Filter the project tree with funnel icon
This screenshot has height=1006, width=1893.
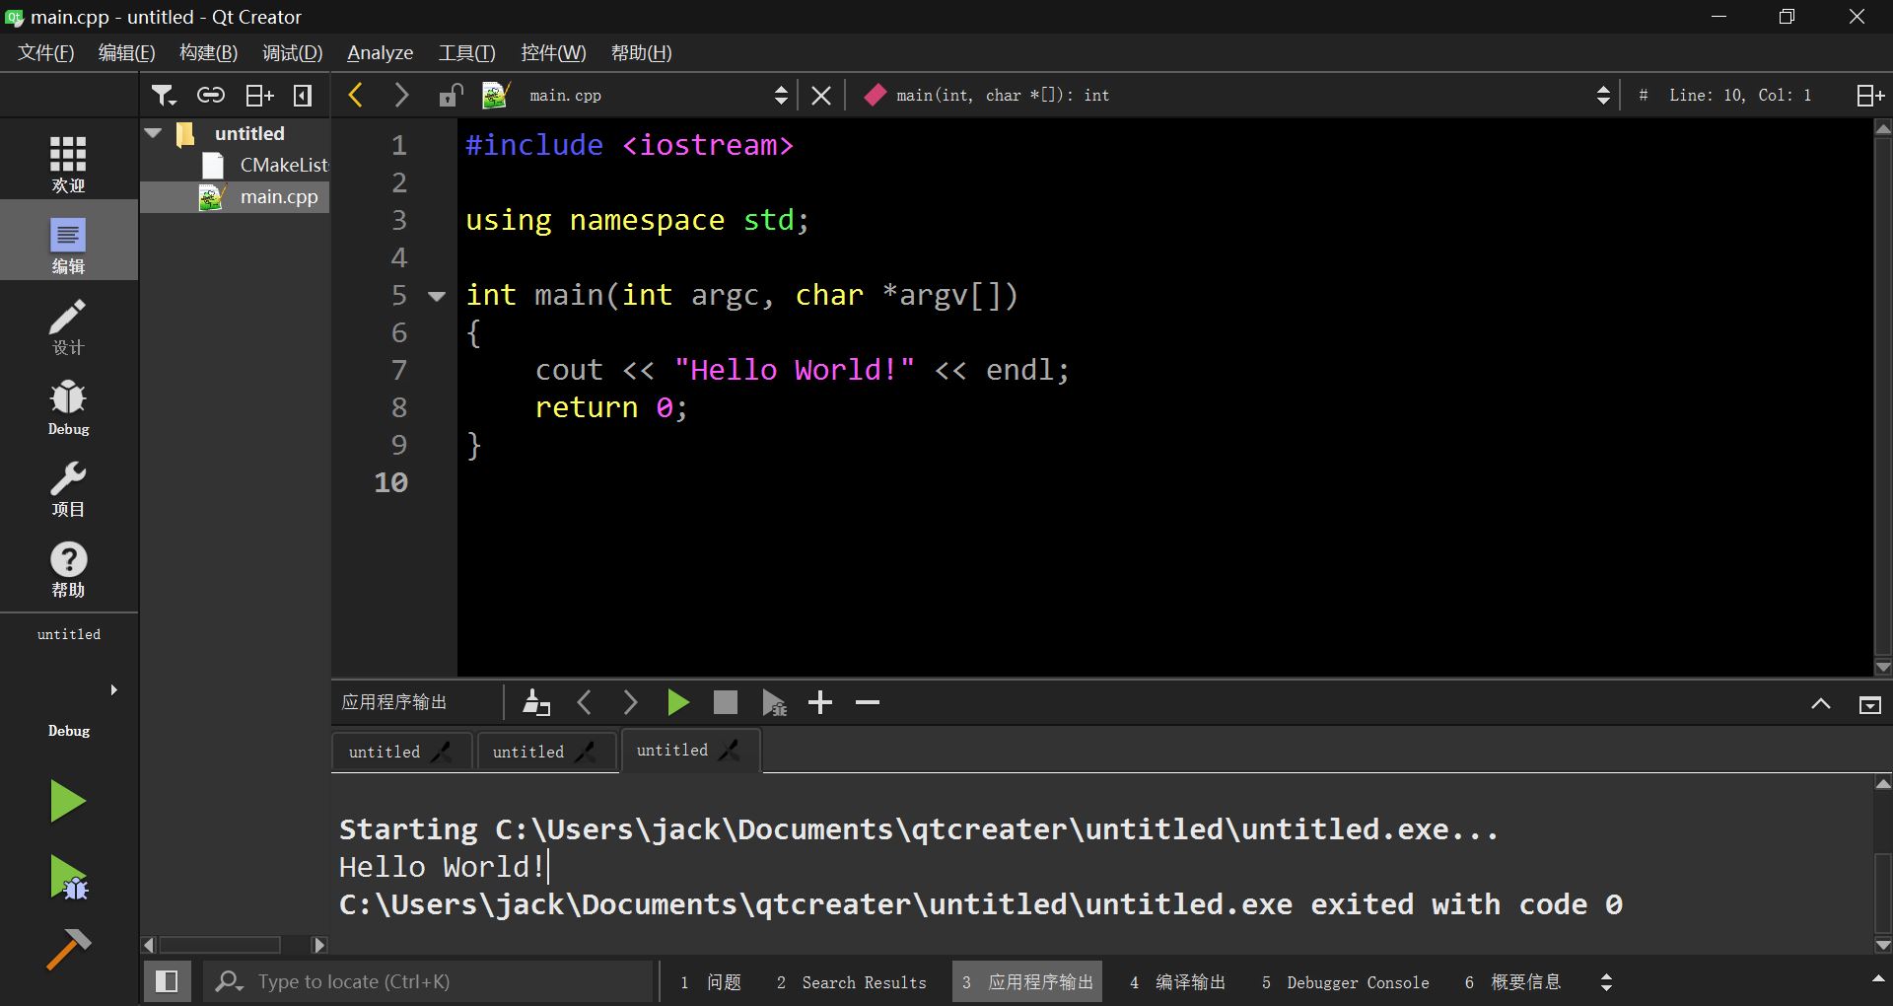pyautogui.click(x=163, y=95)
